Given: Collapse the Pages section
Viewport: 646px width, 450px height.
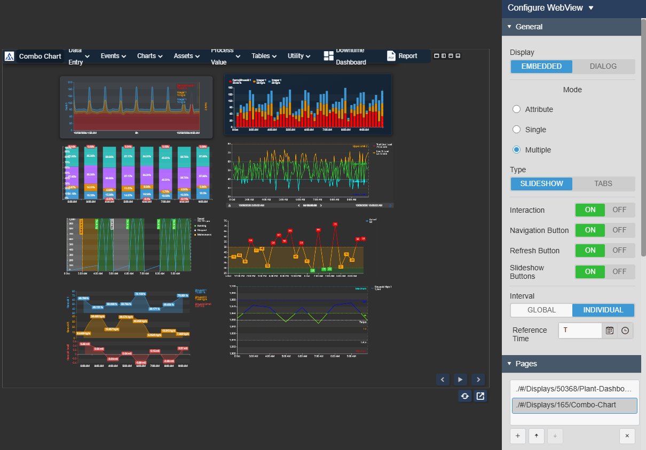Looking at the screenshot, I should pos(509,364).
